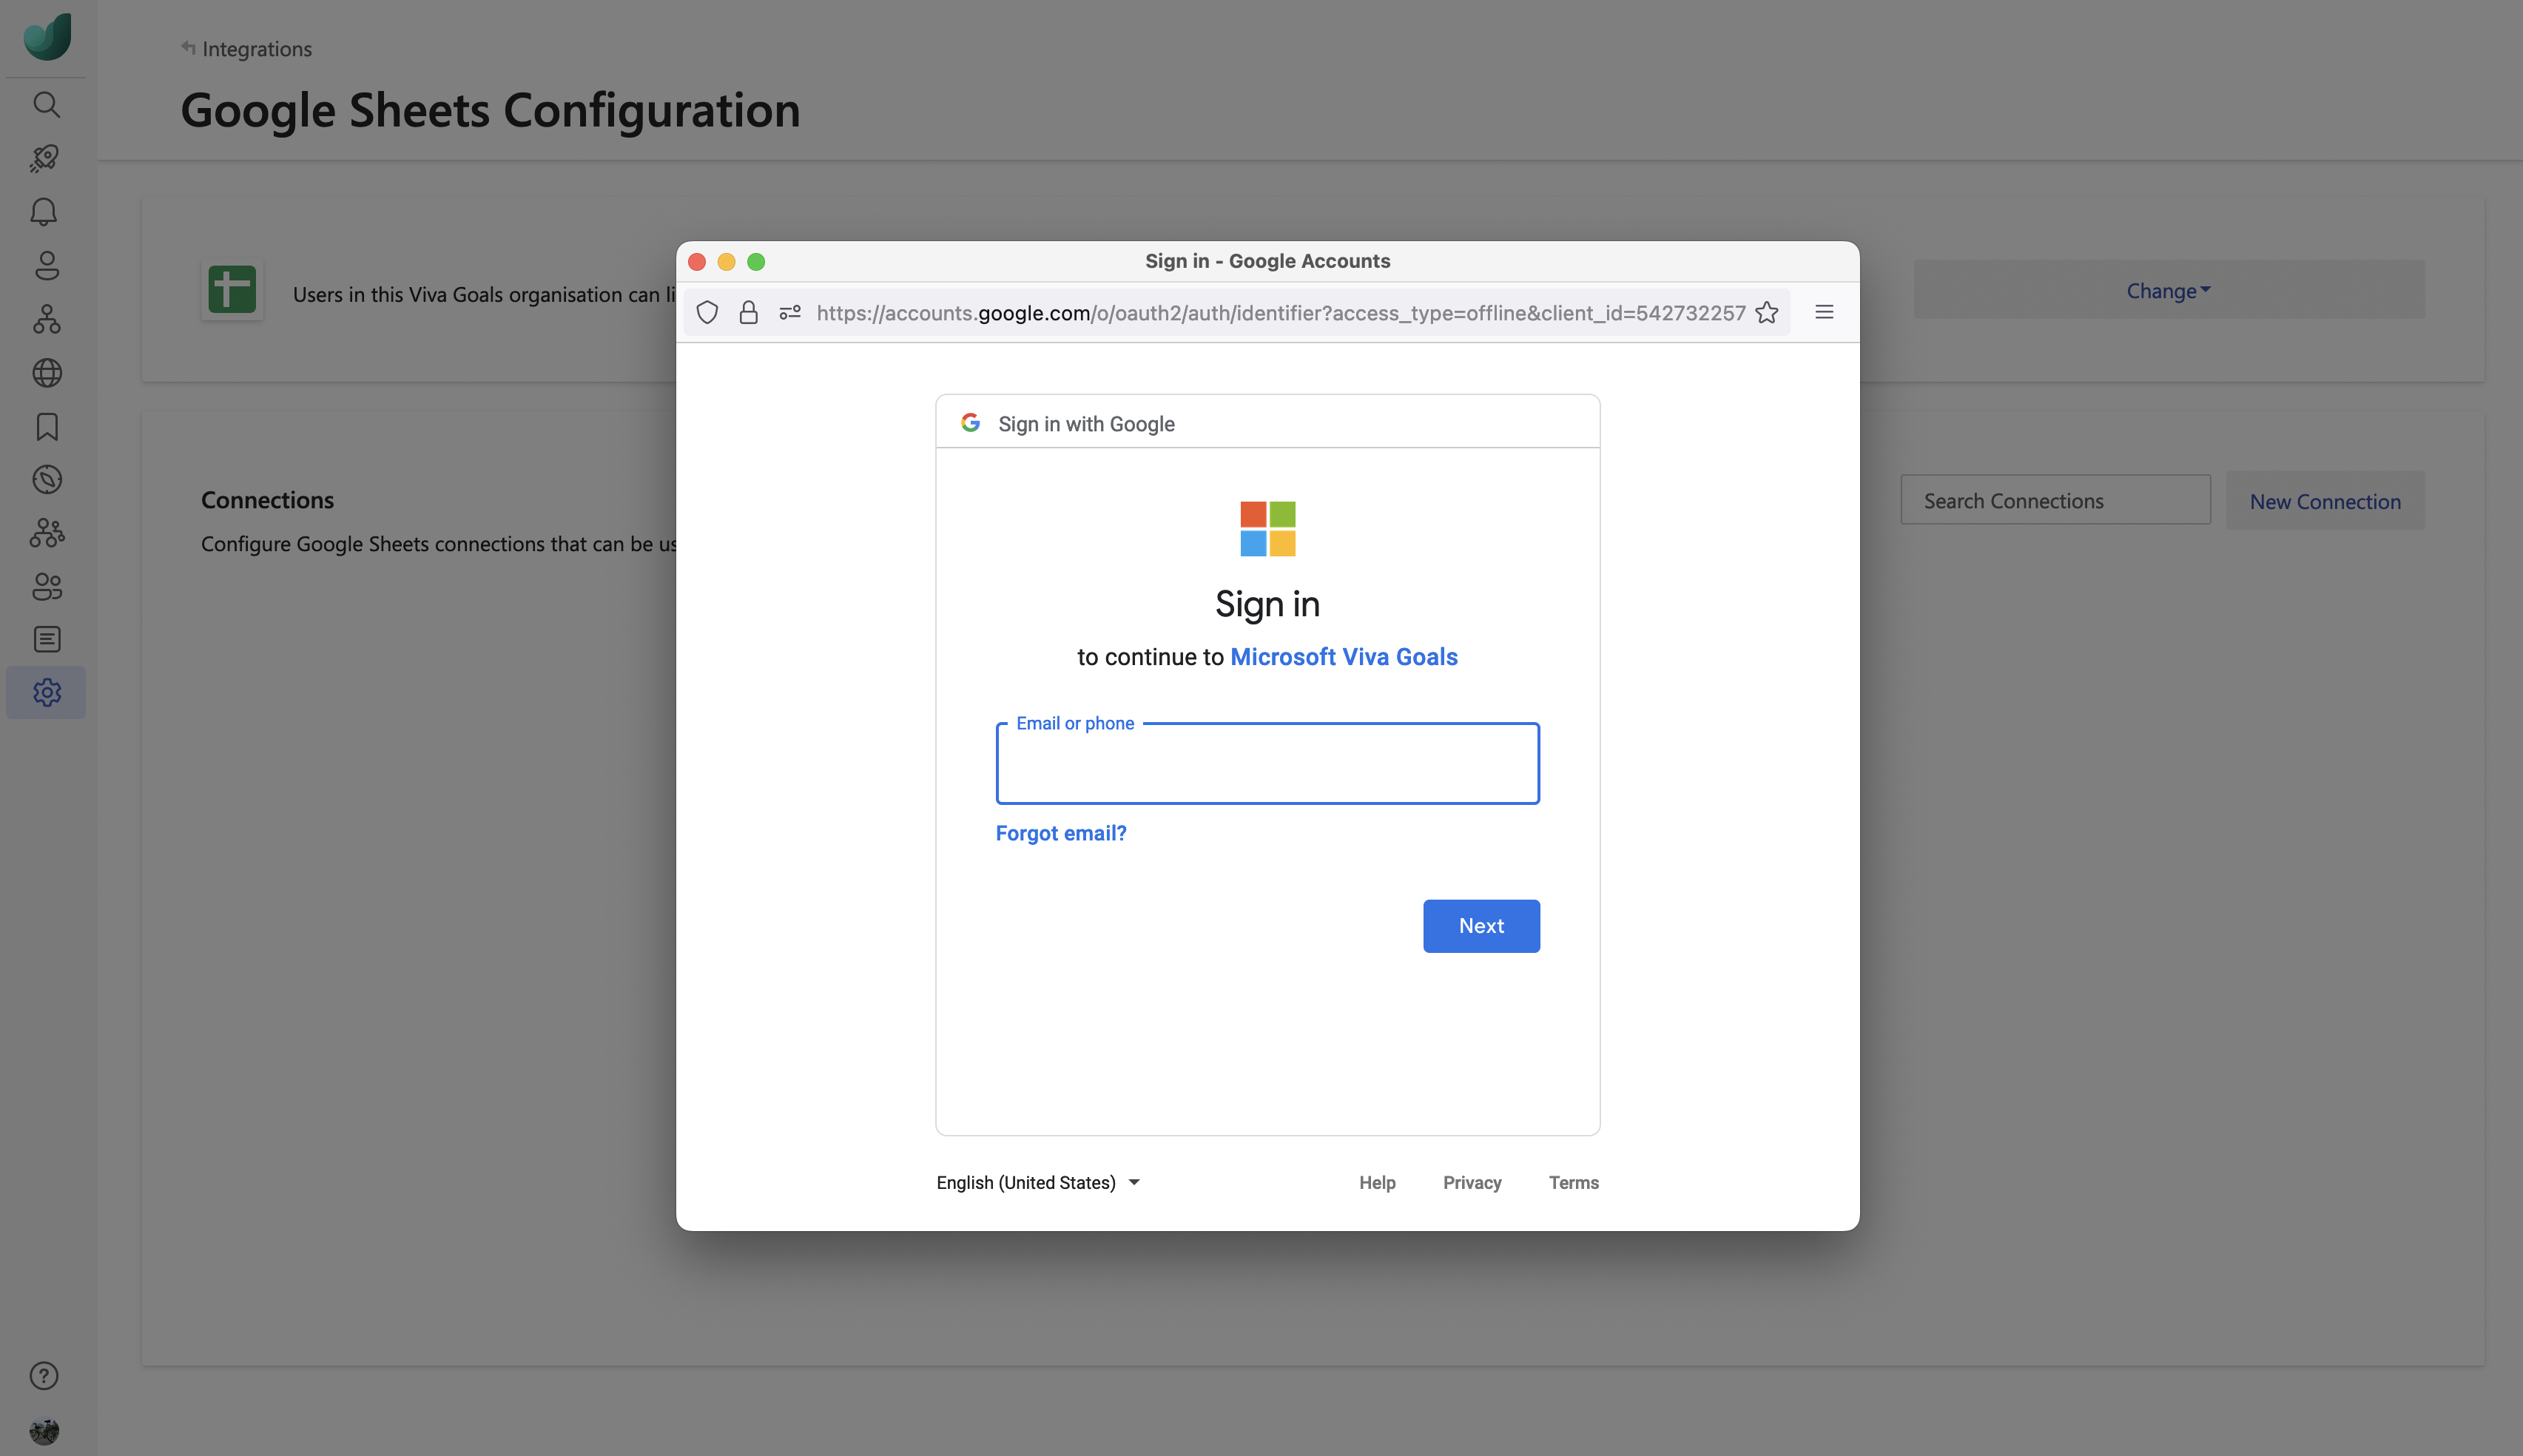Select the rocket quick-start icon in sidebar
2523x1456 pixels.
pyautogui.click(x=46, y=158)
